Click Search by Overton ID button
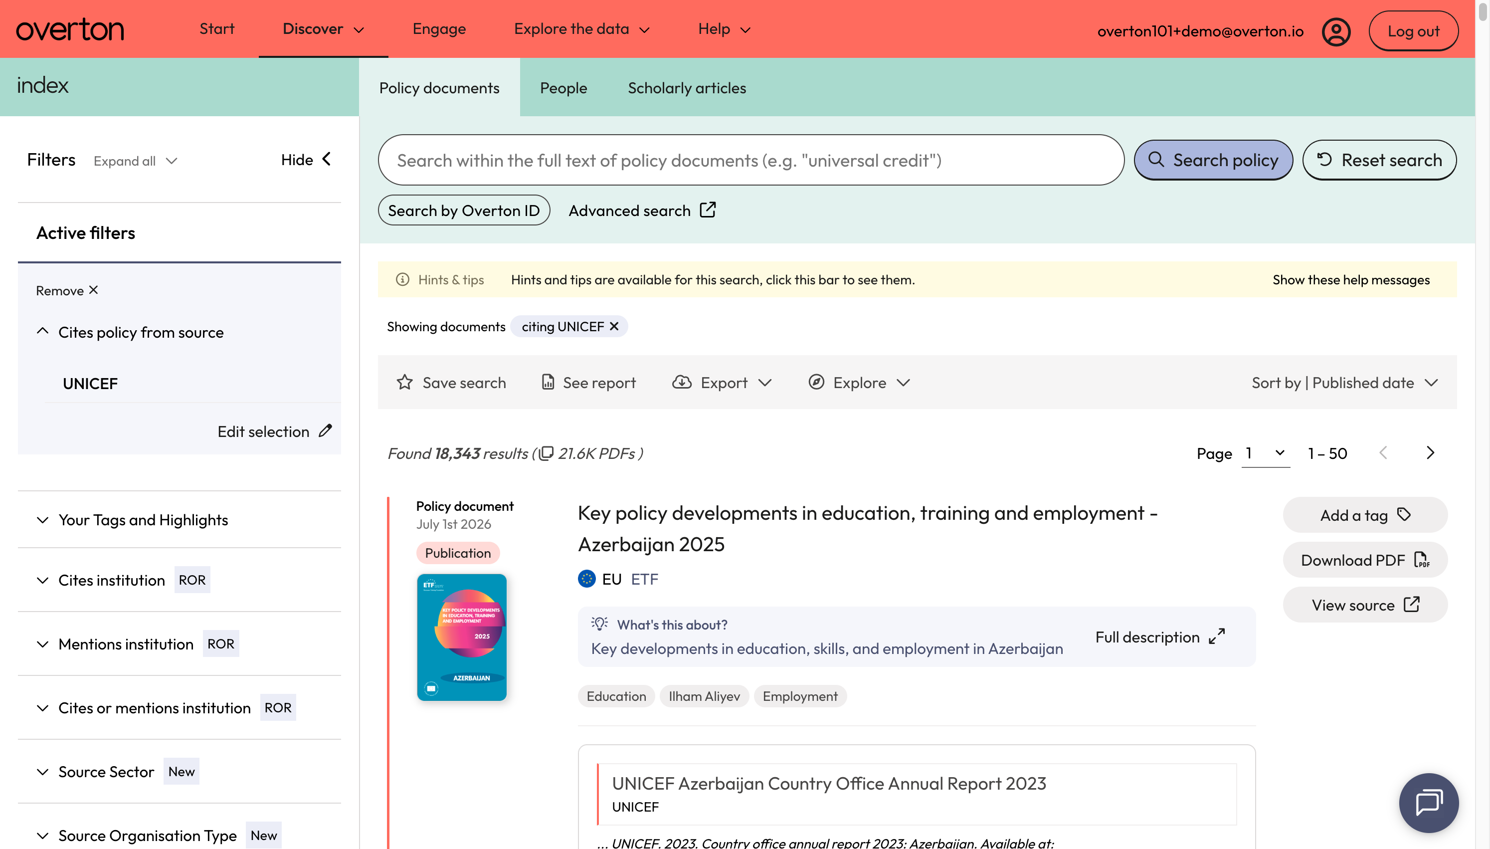The height and width of the screenshot is (849, 1490). point(464,210)
